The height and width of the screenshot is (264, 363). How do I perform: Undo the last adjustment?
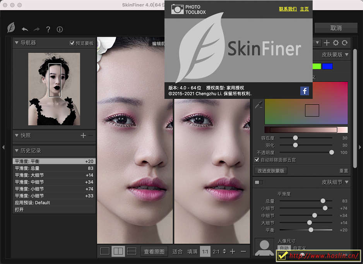[25, 29]
